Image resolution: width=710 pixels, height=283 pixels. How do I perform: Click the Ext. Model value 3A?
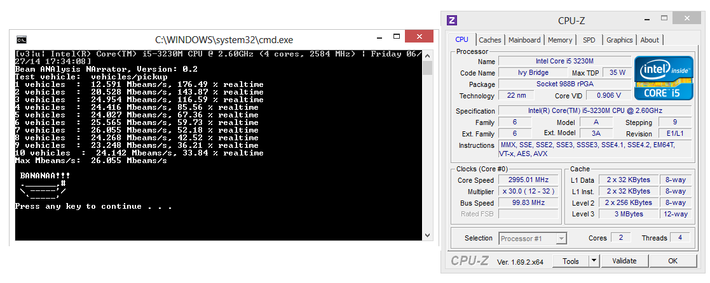tap(596, 133)
